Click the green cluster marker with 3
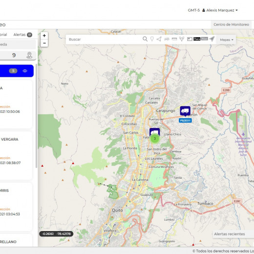 click(155, 139)
